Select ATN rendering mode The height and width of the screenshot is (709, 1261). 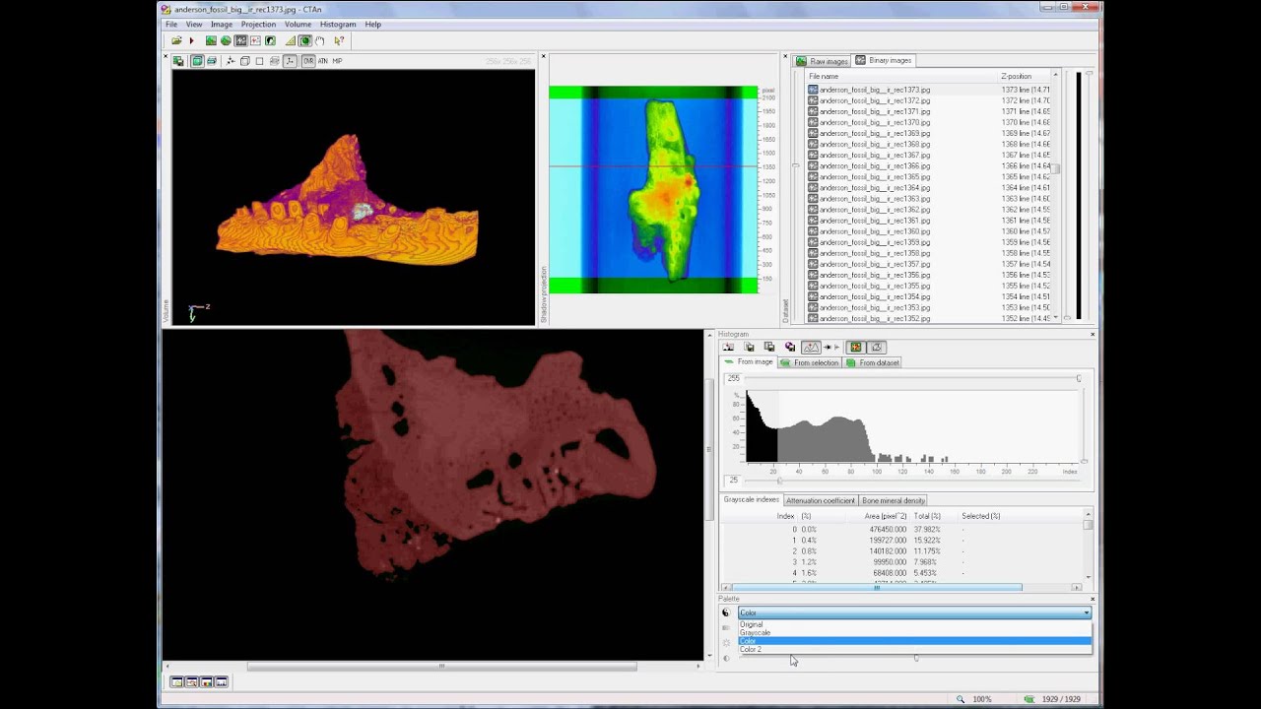(322, 61)
